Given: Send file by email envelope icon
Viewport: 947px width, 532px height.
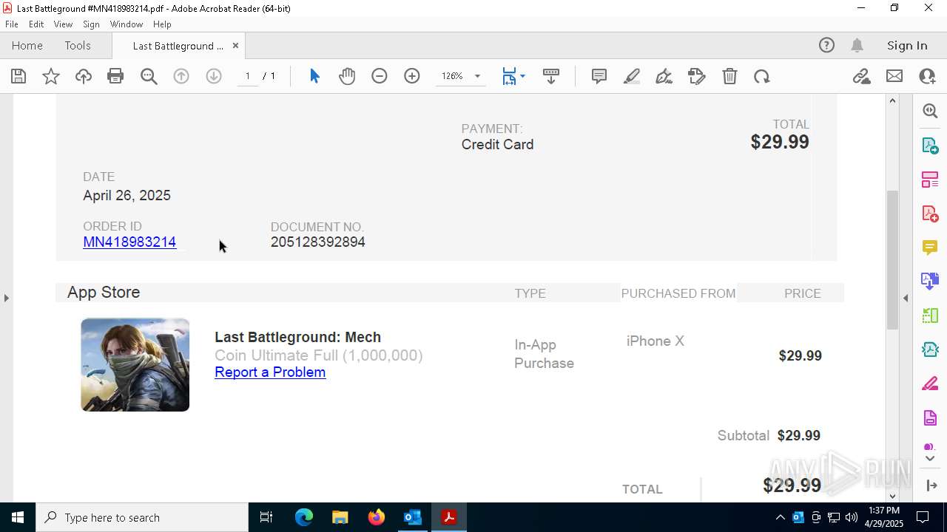Looking at the screenshot, I should point(894,76).
